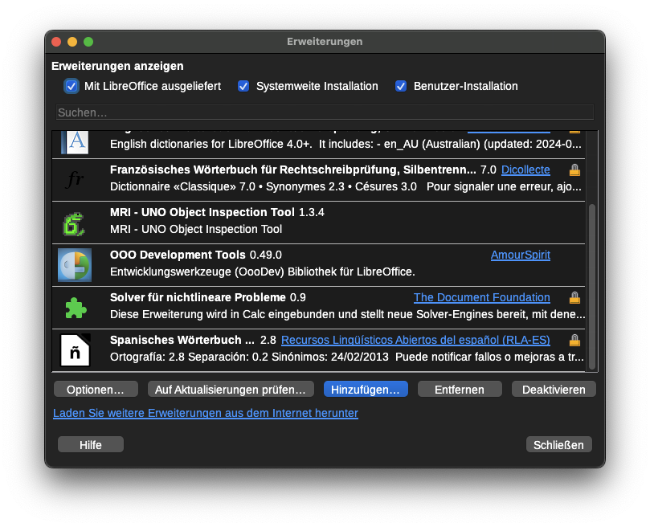Click the OOO Development Tools icon
Image resolution: width=650 pixels, height=527 pixels.
coord(75,265)
